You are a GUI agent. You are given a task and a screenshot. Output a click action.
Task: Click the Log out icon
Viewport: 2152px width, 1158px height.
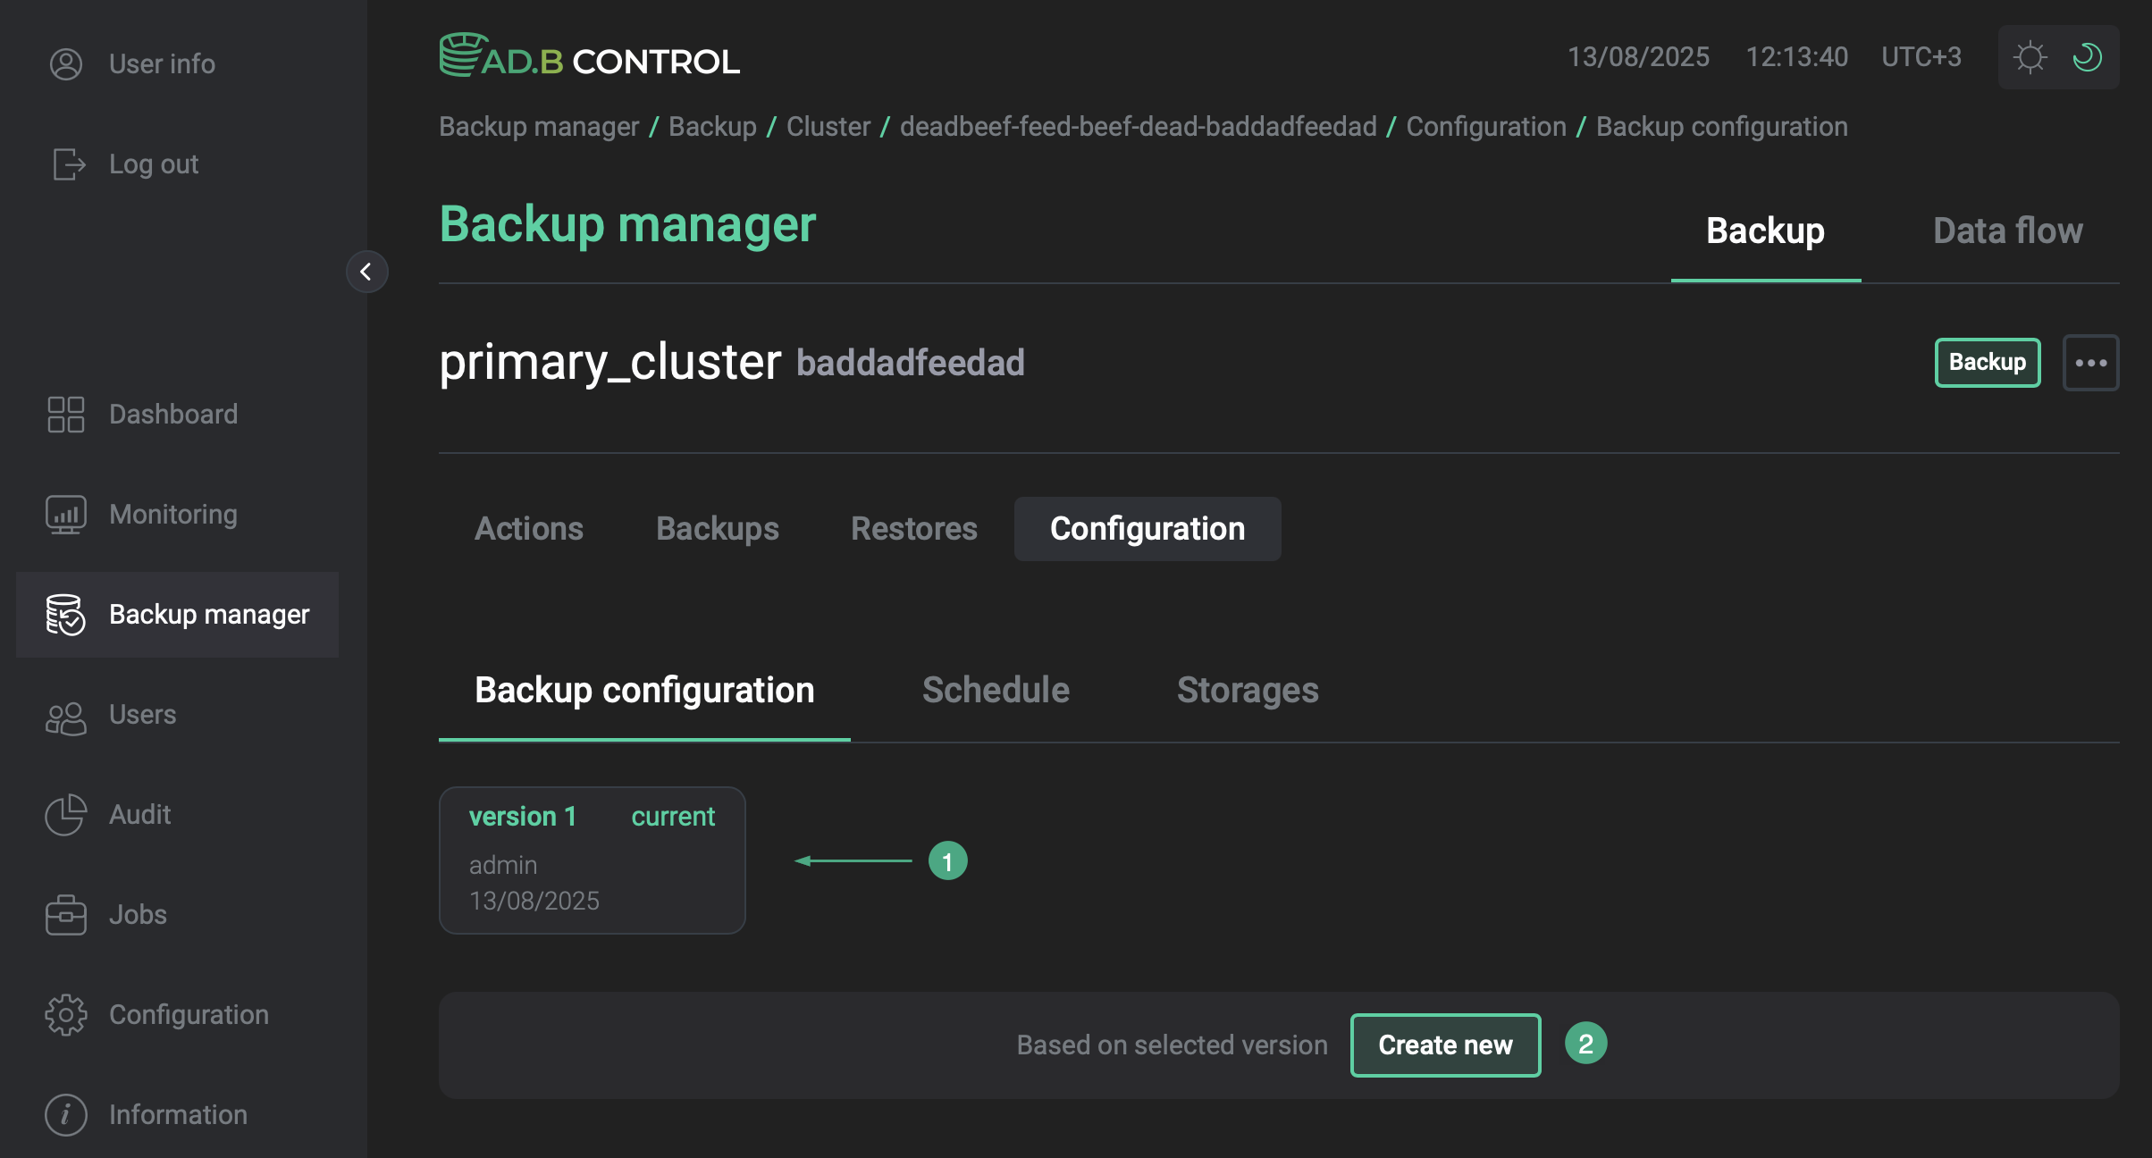(68, 164)
